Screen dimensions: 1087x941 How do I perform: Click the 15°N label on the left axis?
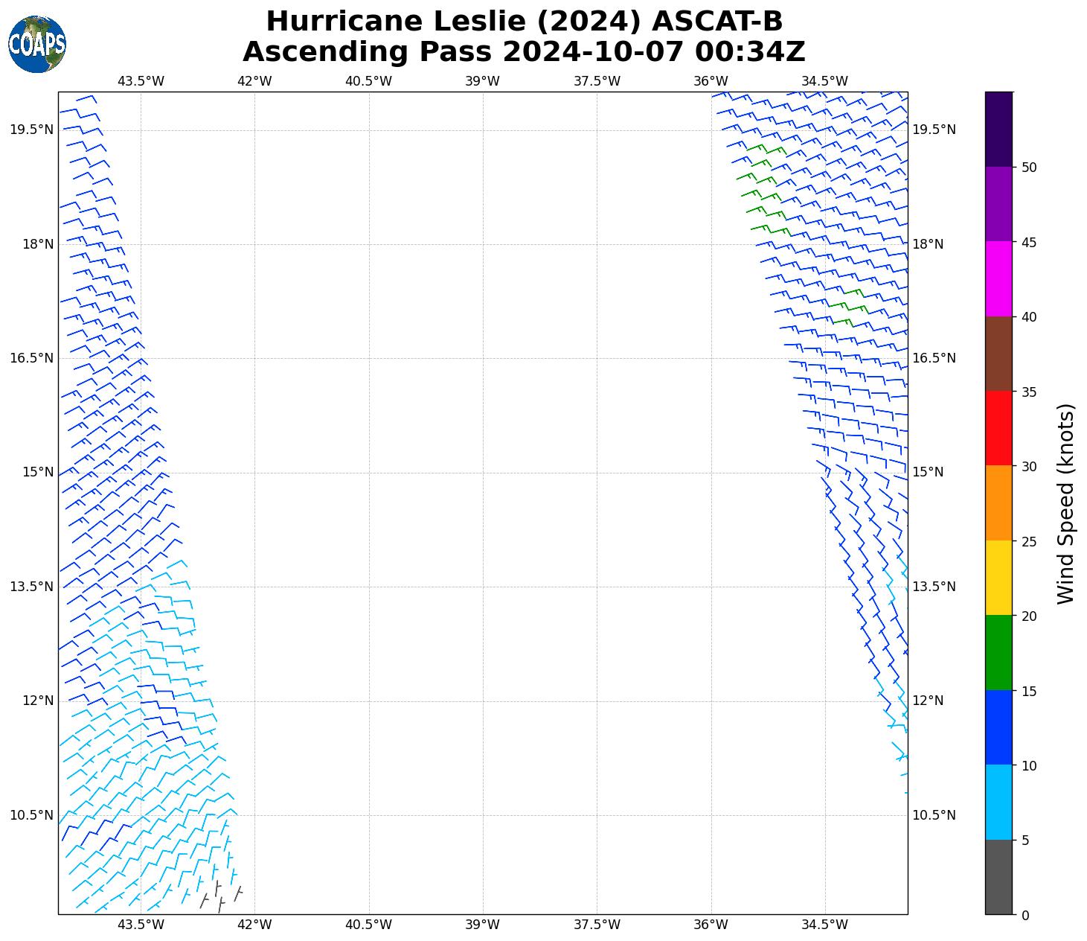click(x=32, y=472)
